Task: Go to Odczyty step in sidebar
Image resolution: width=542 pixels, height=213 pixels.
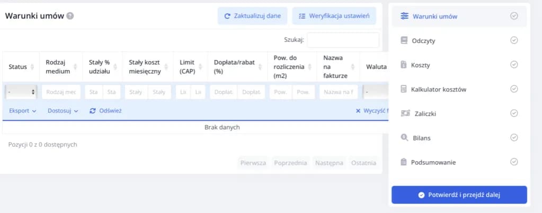Action: point(459,40)
